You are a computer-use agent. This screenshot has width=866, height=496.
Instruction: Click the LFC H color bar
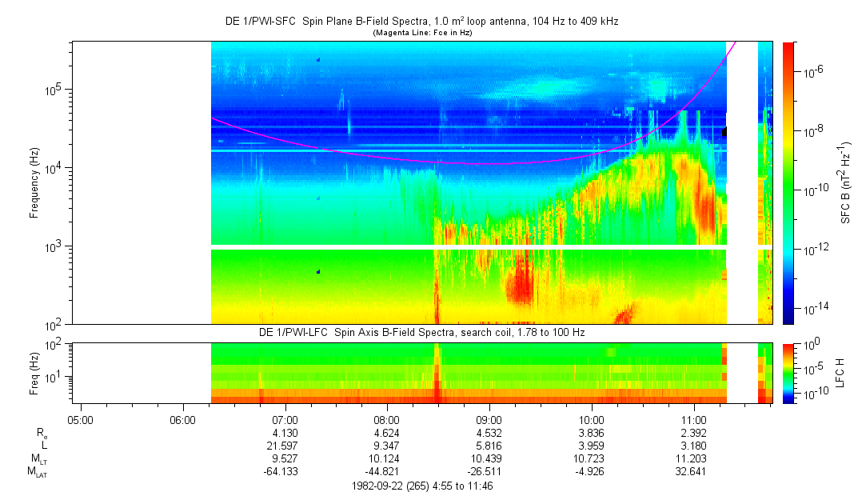click(788, 374)
